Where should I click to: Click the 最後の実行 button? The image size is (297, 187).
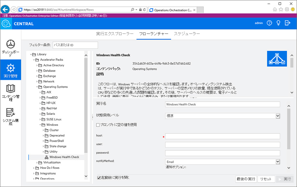click(246, 179)
